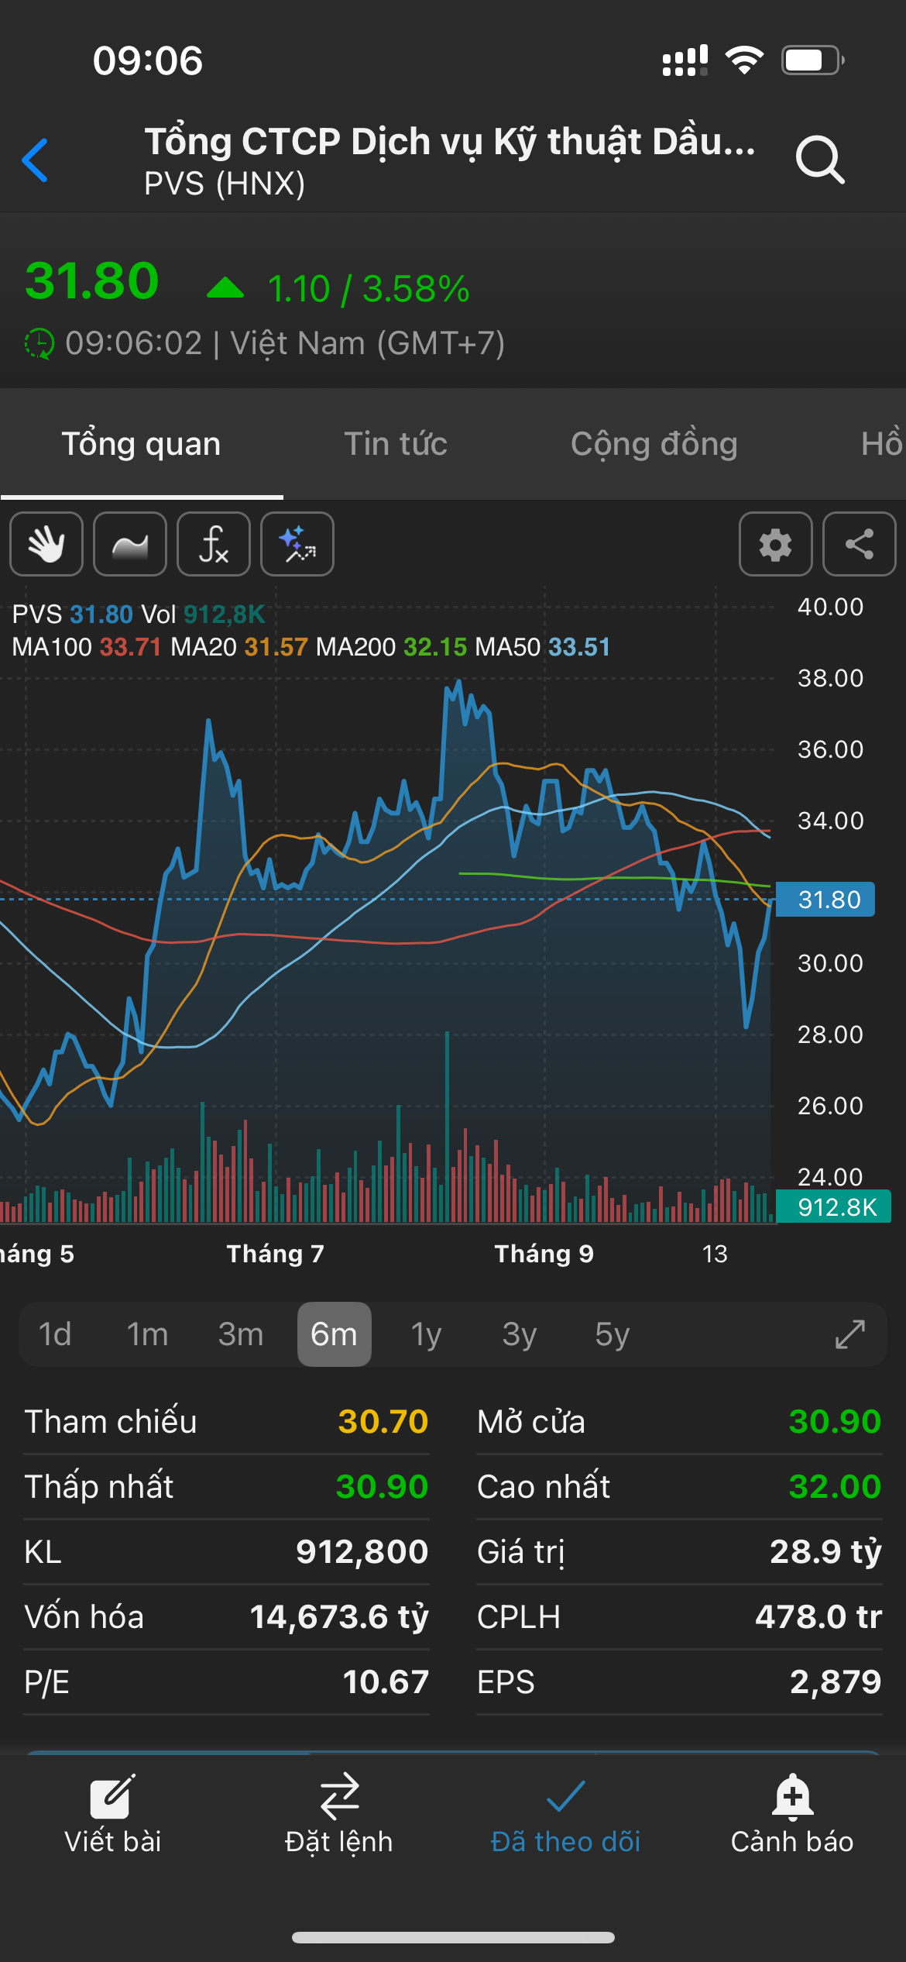Select the 5y chart range
The image size is (906, 1962).
[612, 1334]
